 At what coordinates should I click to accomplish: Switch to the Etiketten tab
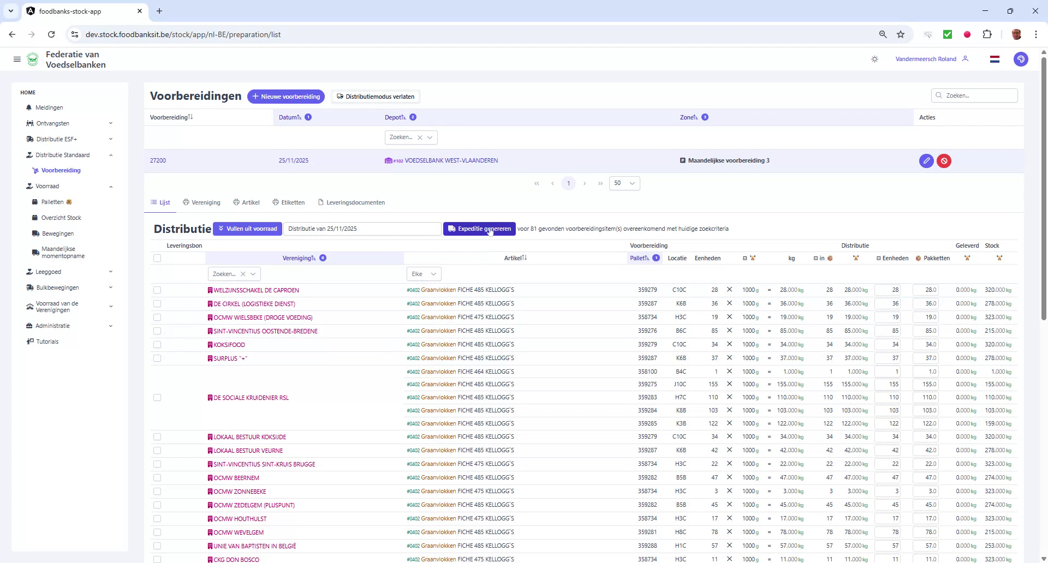point(289,202)
